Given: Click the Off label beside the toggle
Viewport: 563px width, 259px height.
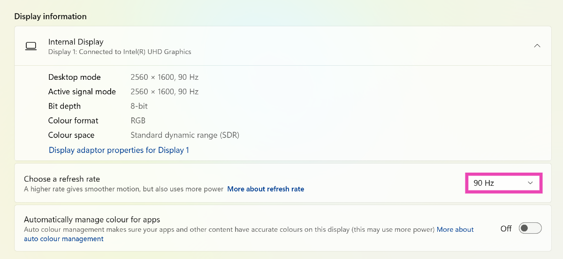Looking at the screenshot, I should point(506,229).
